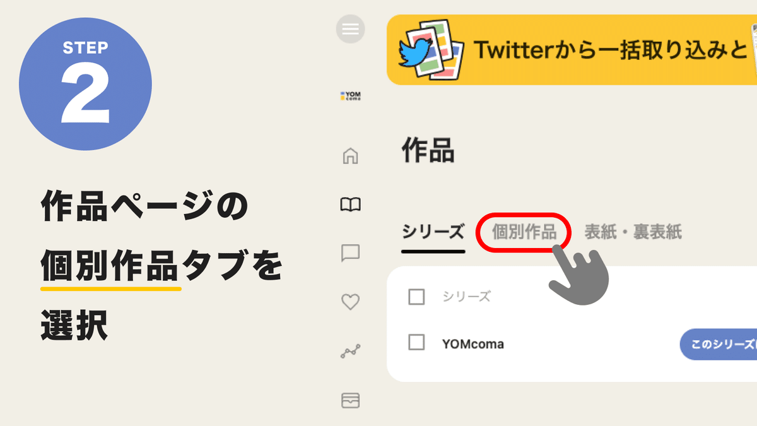Open the book (works) icon in the sidebar
The image size is (757, 426).
point(350,204)
